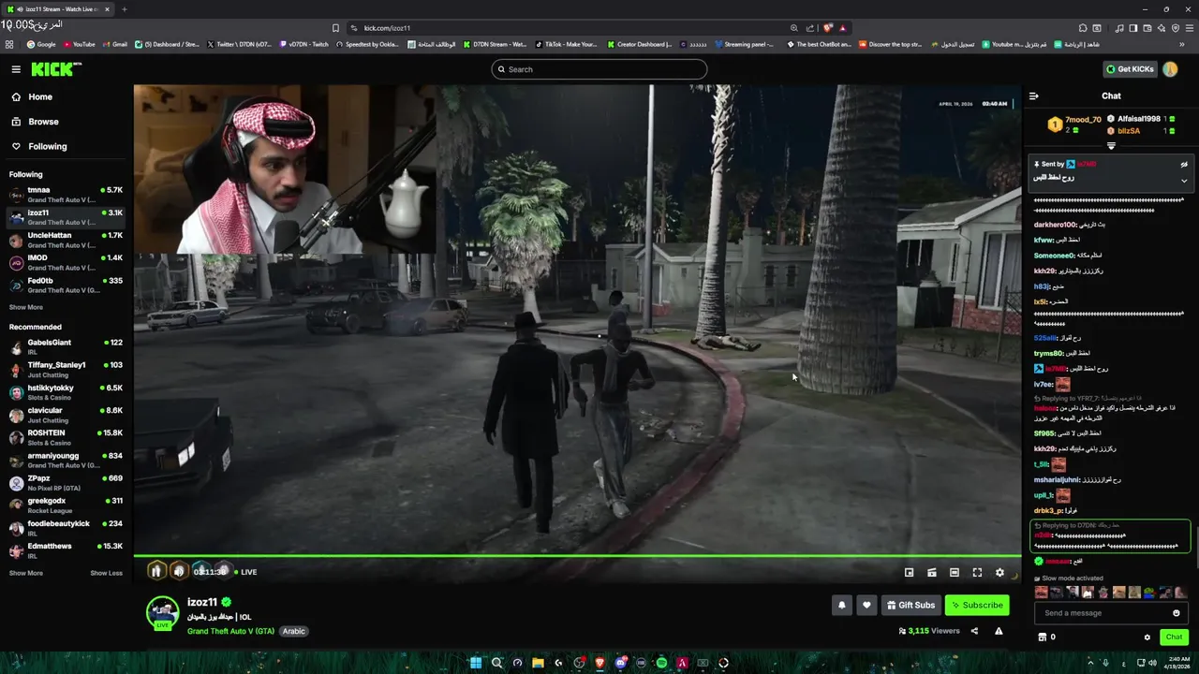
Task: Open Brave Shields icon
Action: click(x=828, y=28)
